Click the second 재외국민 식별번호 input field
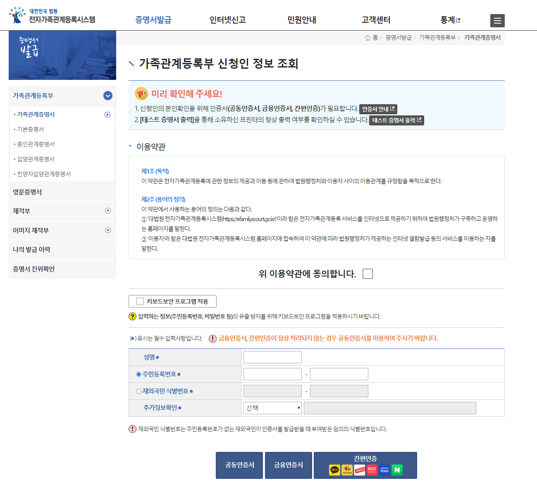The image size is (537, 490). pyautogui.click(x=339, y=391)
